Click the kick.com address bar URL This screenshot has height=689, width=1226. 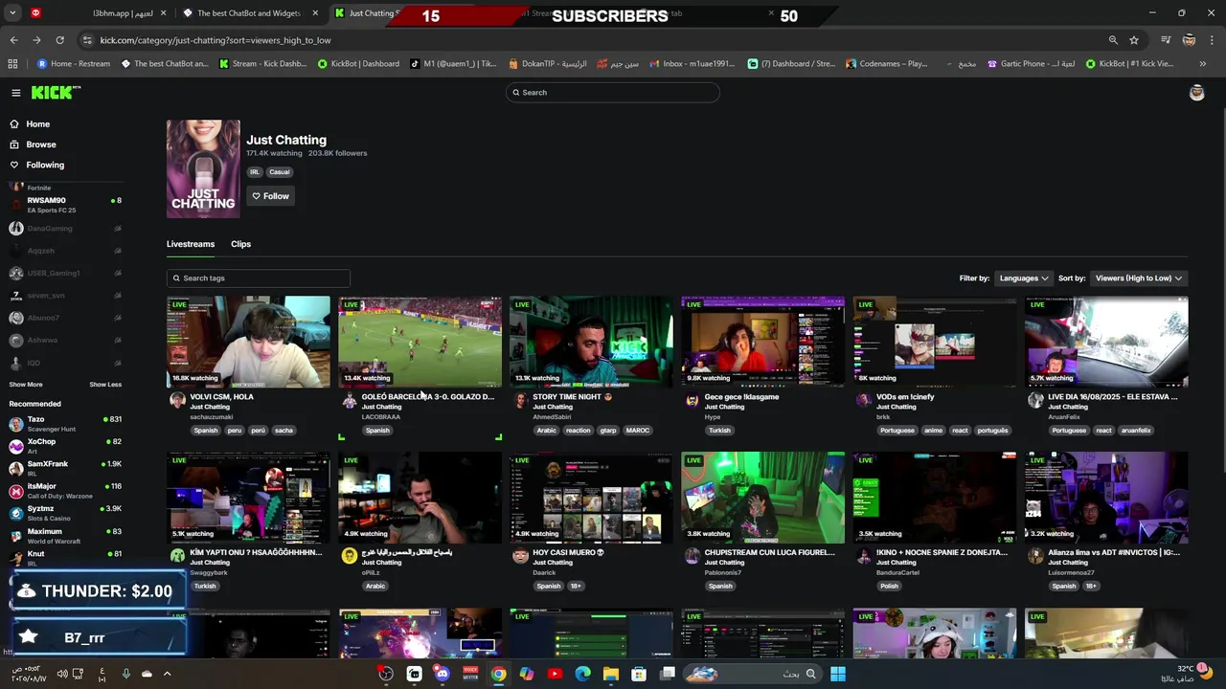tap(216, 40)
